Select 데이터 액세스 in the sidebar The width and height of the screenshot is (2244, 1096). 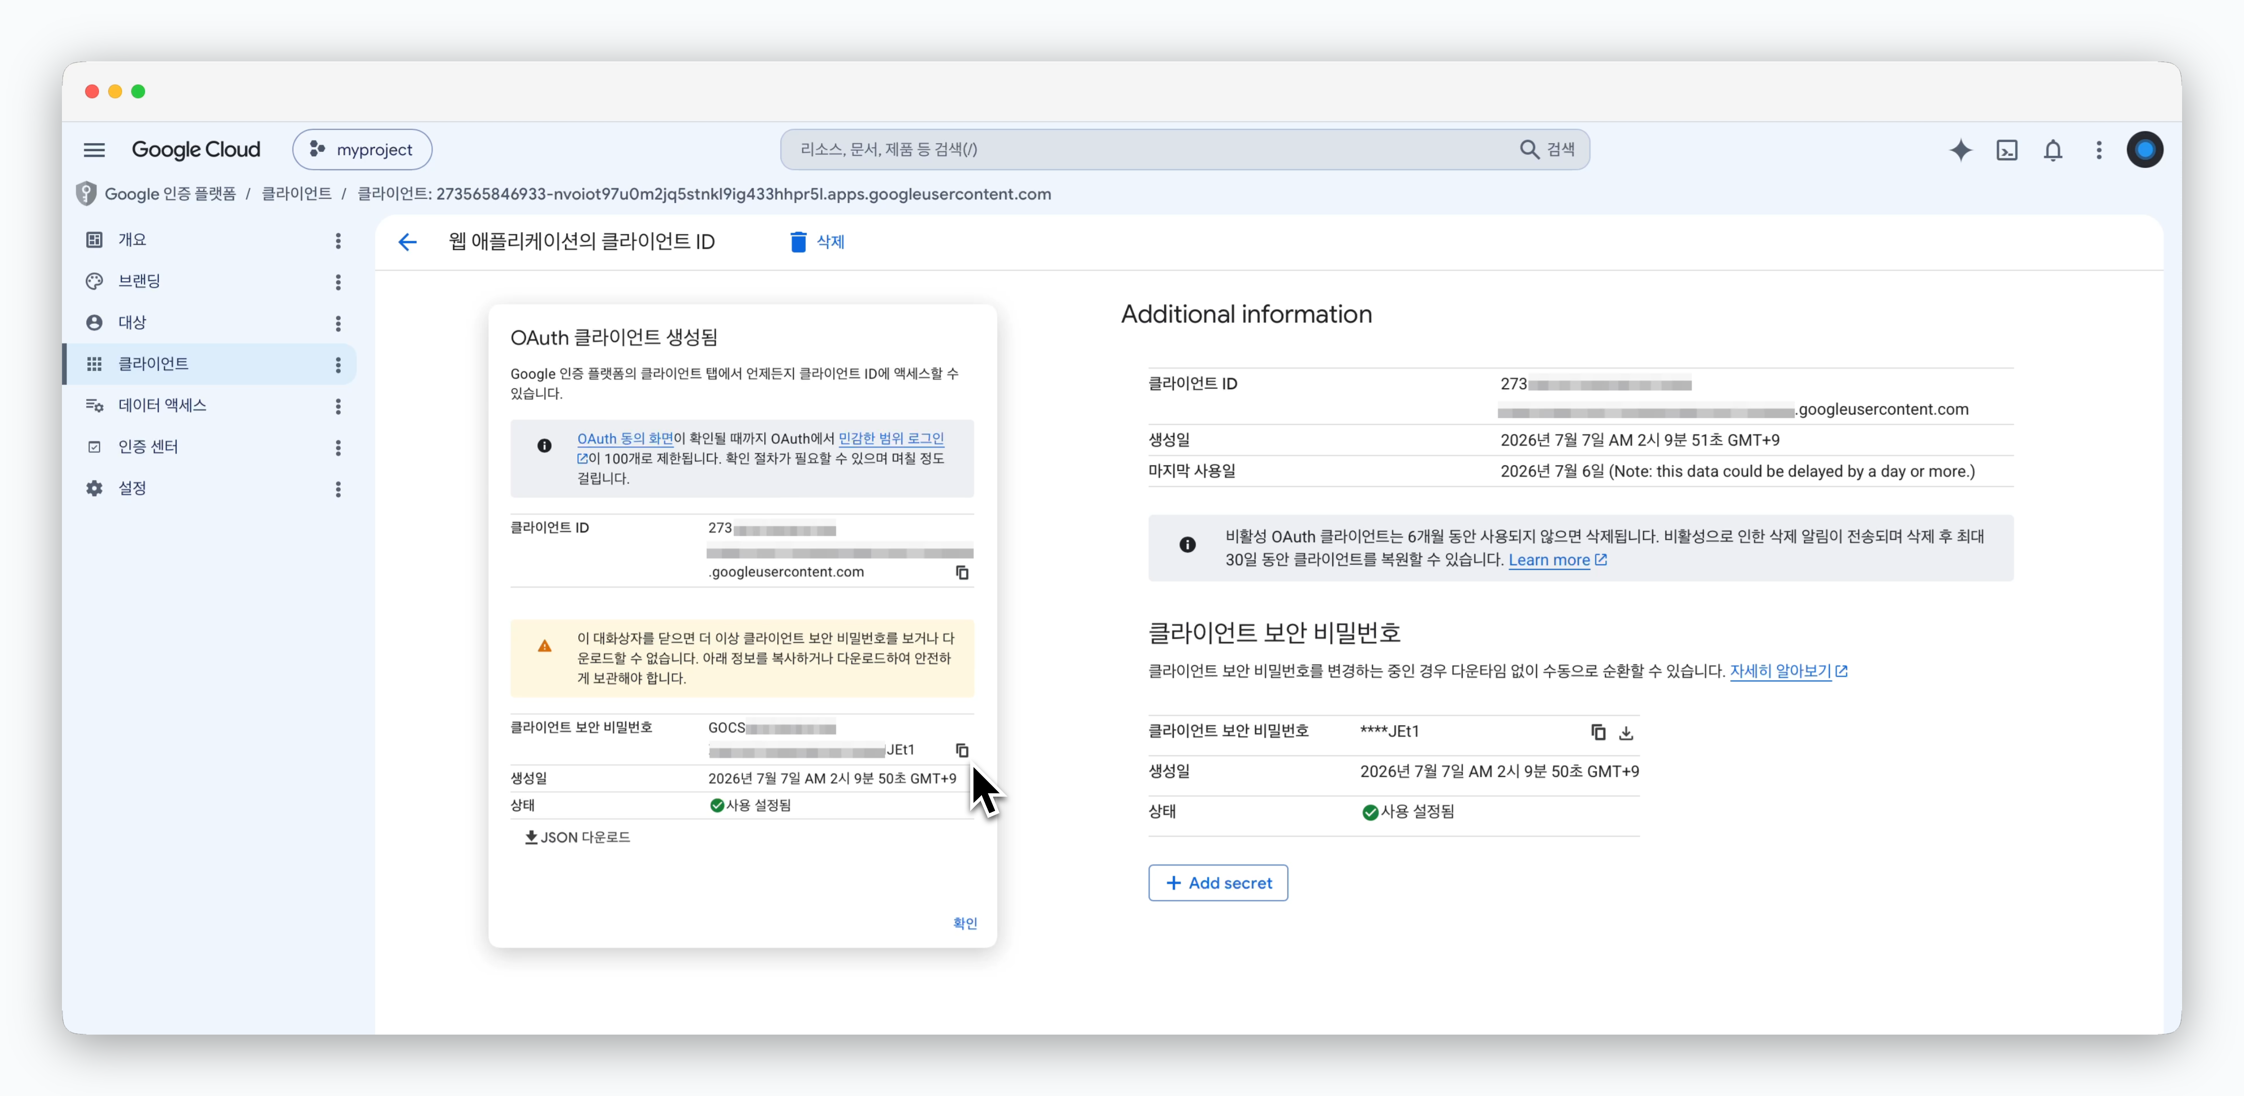click(x=162, y=405)
